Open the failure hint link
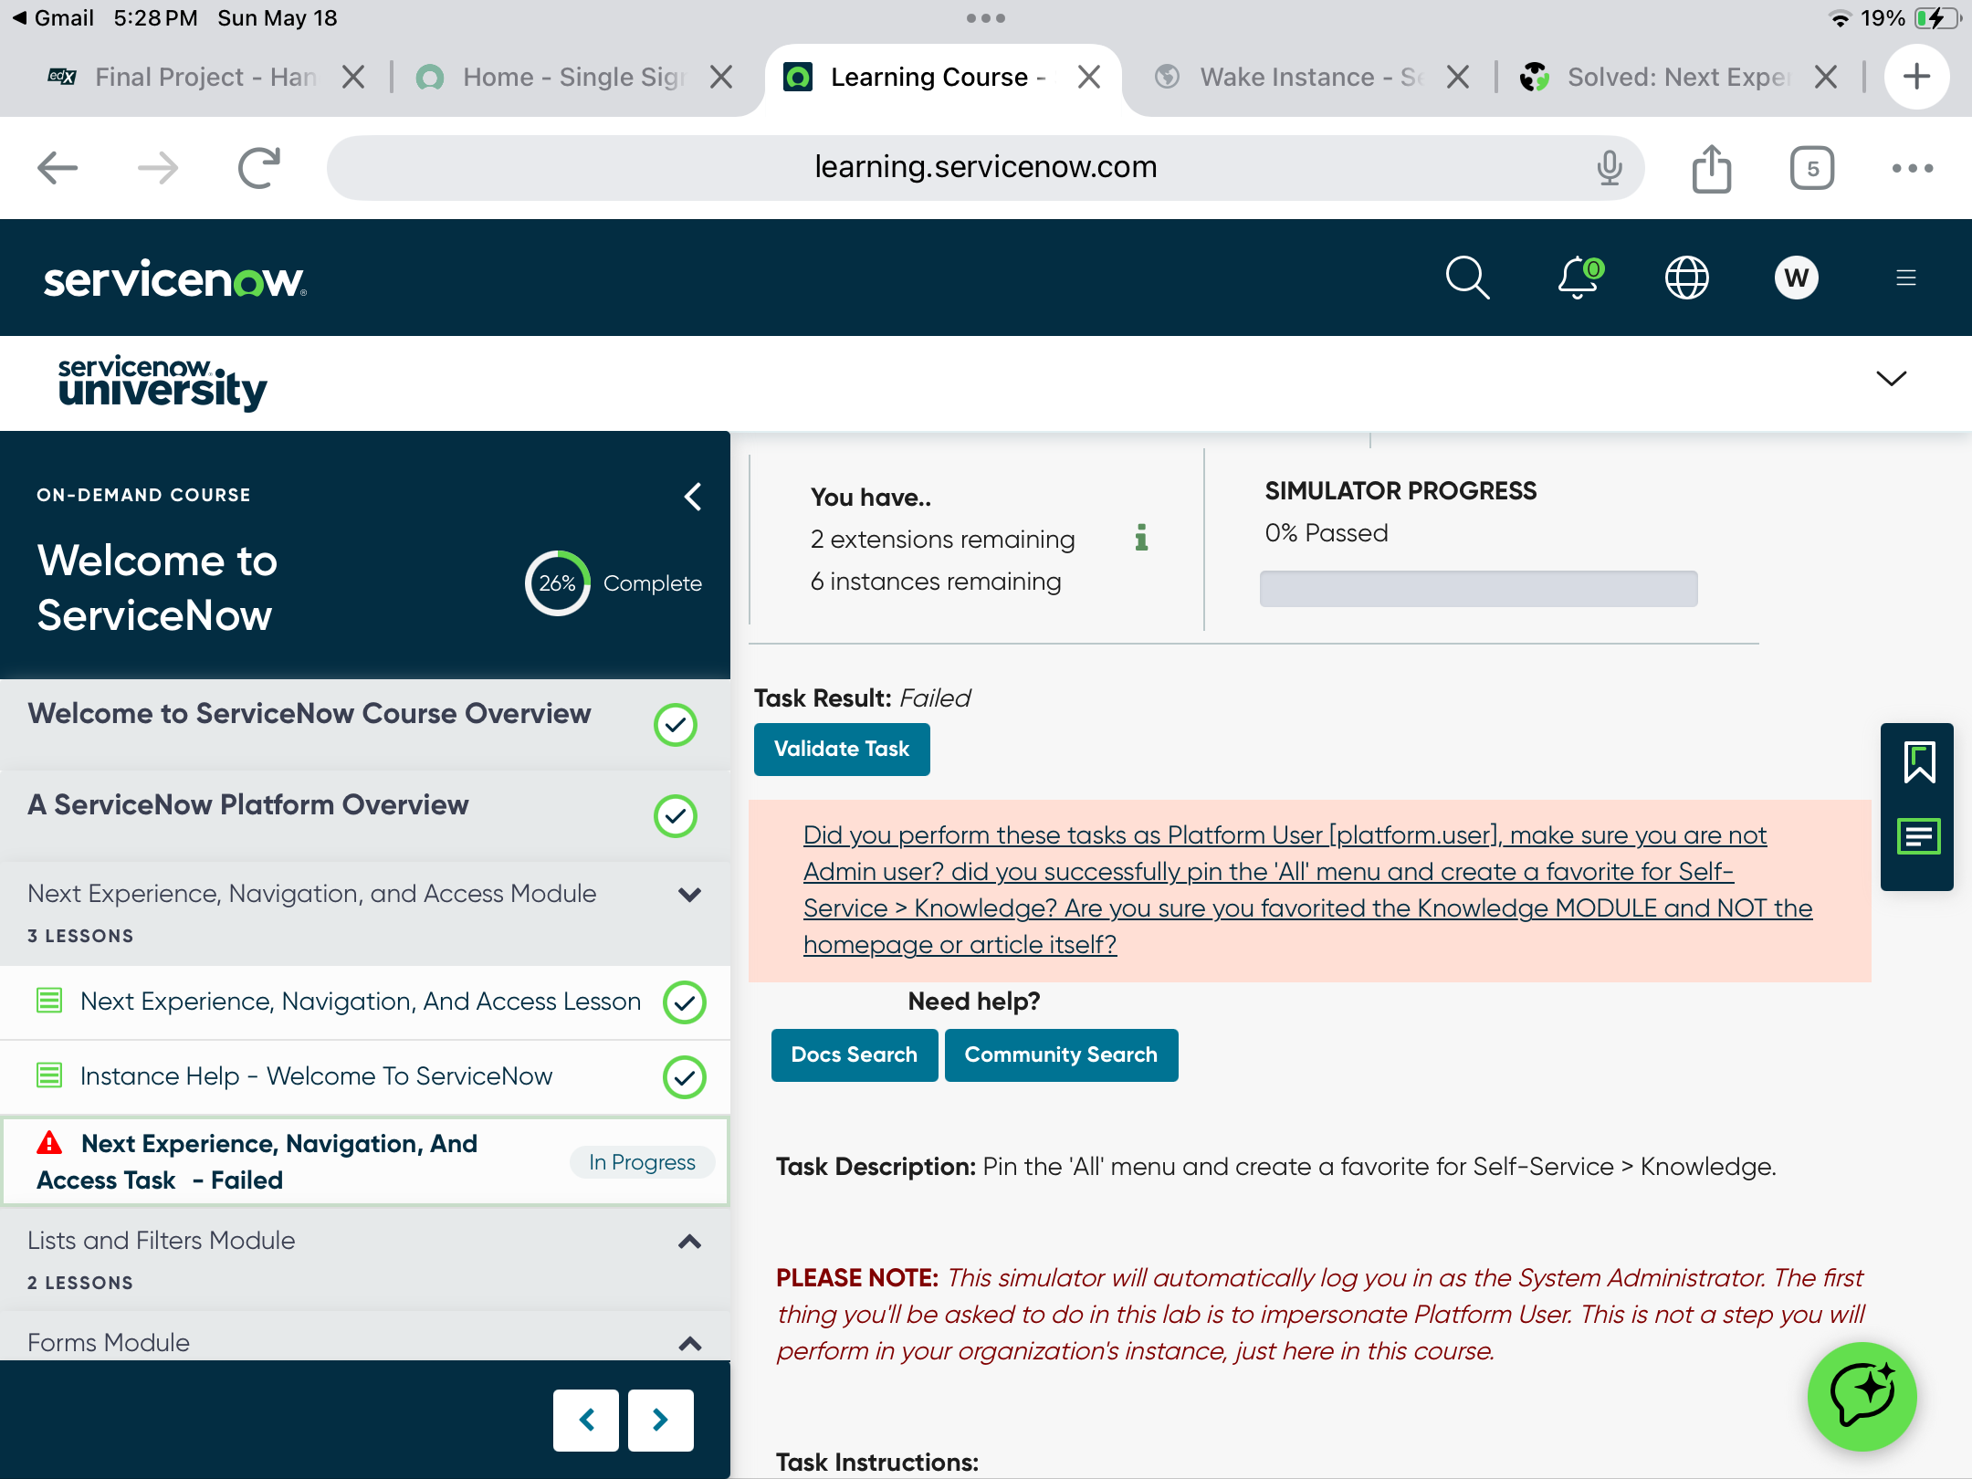The image size is (1972, 1479). [x=1307, y=889]
